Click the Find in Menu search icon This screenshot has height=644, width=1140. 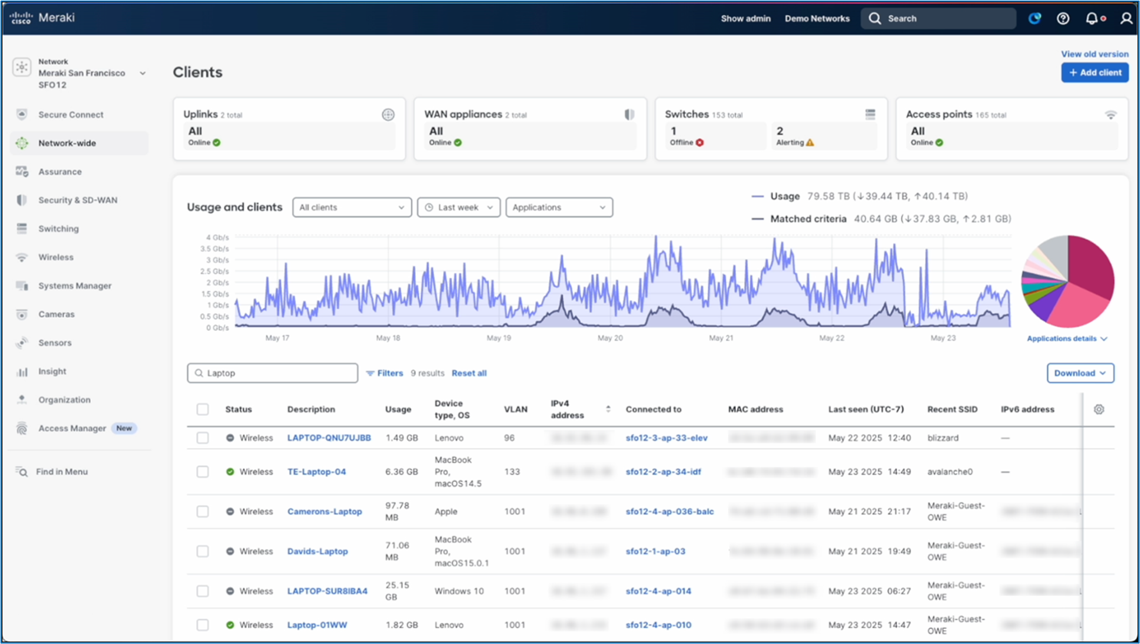[x=22, y=472]
